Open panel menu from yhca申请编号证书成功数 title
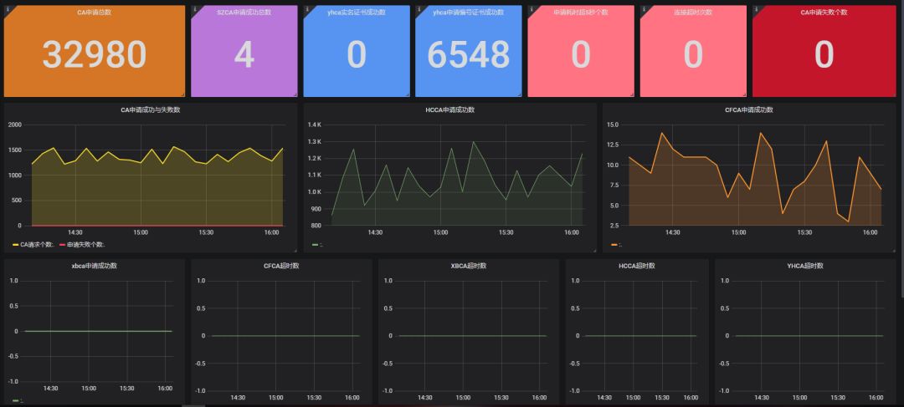904x407 pixels. coord(468,12)
